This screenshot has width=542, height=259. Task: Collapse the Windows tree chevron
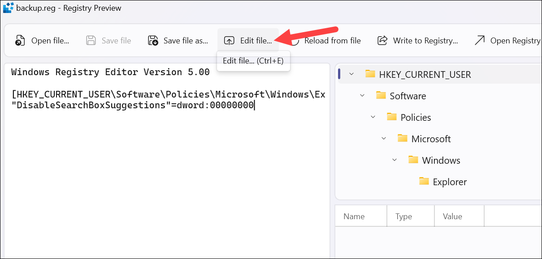(395, 160)
